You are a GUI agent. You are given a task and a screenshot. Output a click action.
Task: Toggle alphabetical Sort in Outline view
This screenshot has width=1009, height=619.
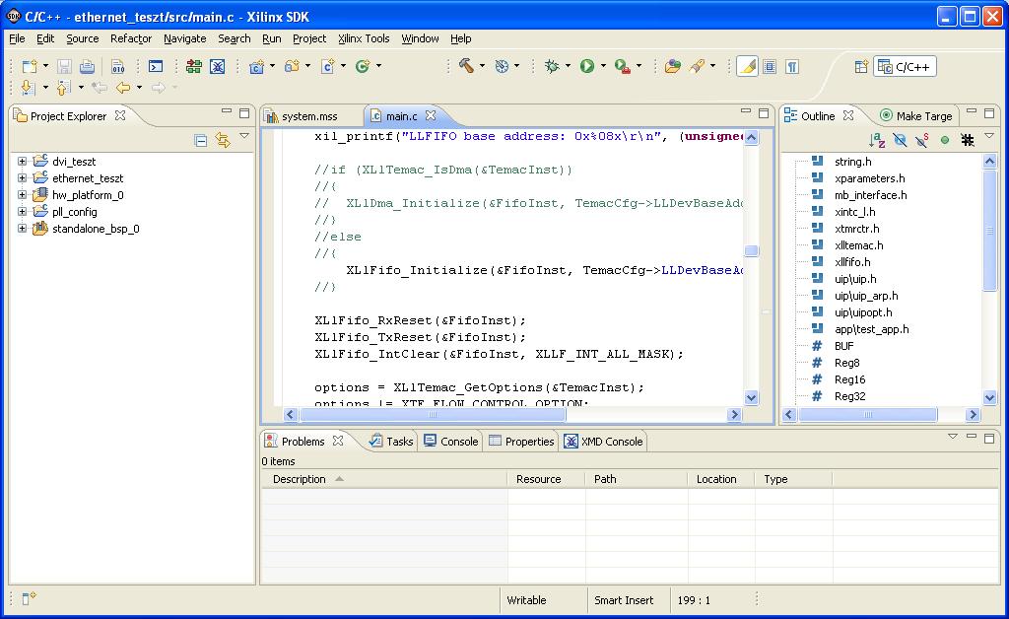click(877, 140)
